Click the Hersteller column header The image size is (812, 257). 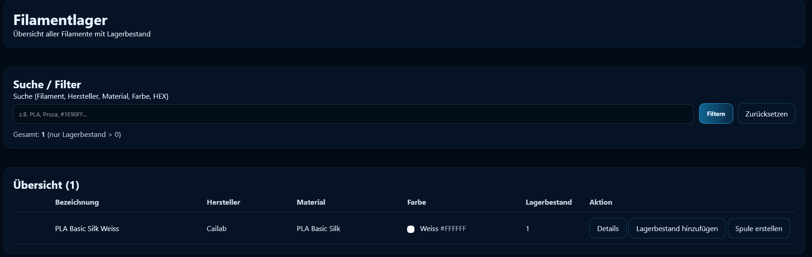coord(223,202)
